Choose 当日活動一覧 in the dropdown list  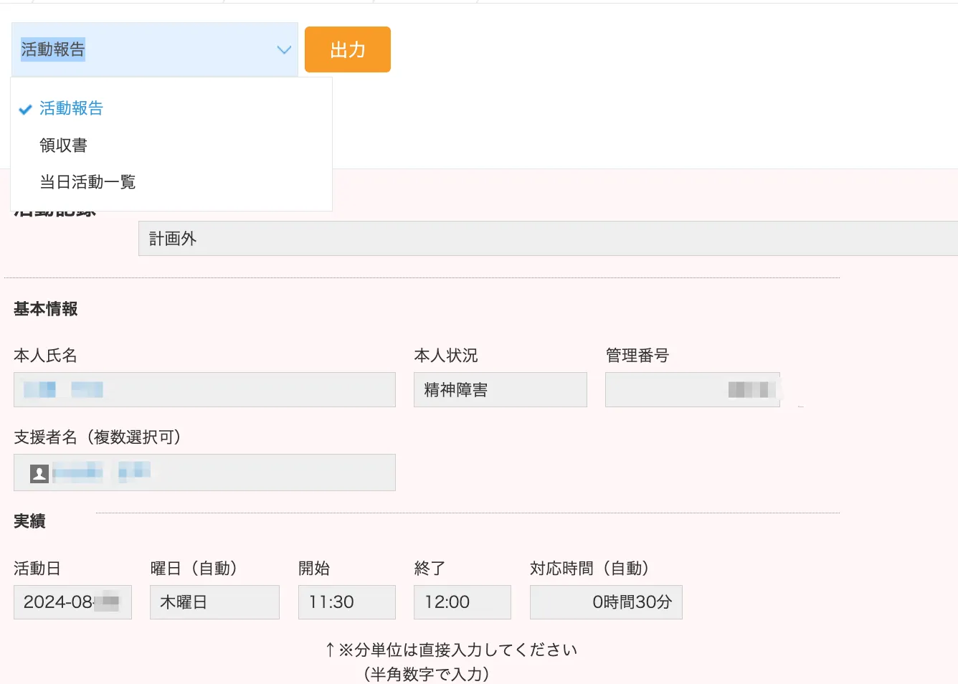pos(87,182)
